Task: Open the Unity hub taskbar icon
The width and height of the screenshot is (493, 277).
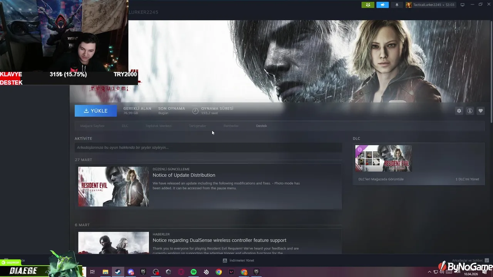Action: coord(168,272)
